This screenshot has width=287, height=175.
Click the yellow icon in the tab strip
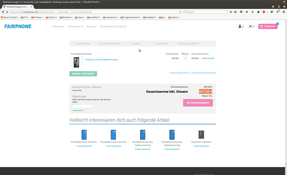(279, 7)
